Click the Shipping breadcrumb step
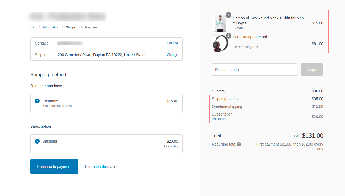The height and width of the screenshot is (196, 345). 72,27
